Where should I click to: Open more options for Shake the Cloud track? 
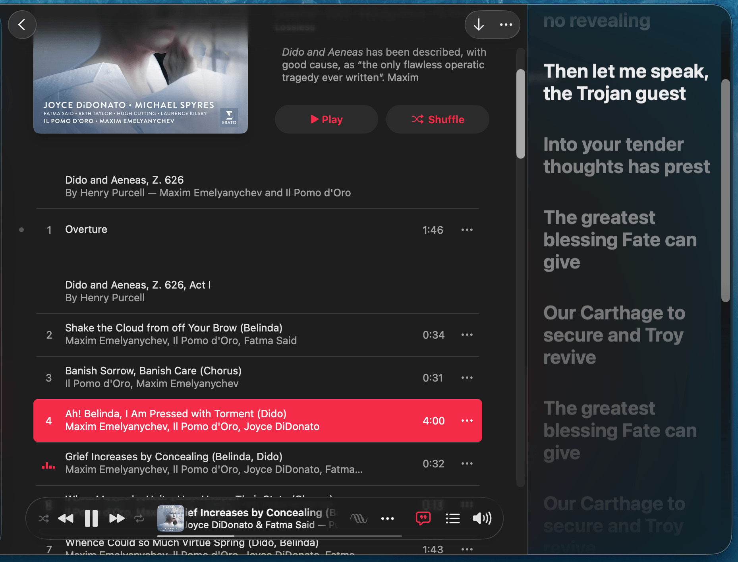pos(467,335)
